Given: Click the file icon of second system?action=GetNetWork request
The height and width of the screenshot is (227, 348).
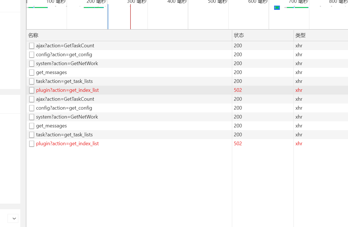Looking at the screenshot, I should click(x=32, y=117).
